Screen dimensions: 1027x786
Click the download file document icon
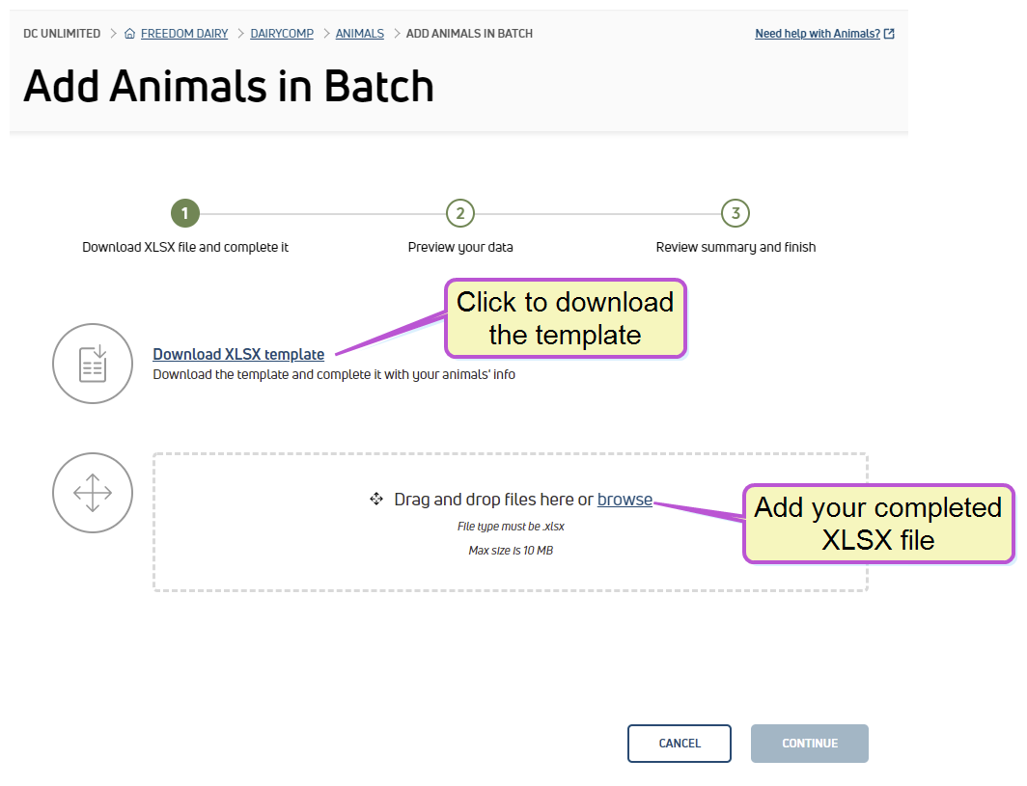93,364
